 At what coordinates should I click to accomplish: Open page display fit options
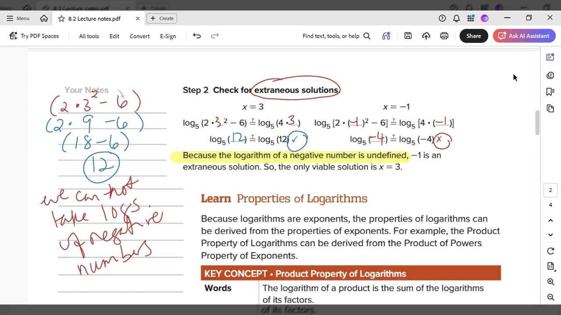point(550,266)
